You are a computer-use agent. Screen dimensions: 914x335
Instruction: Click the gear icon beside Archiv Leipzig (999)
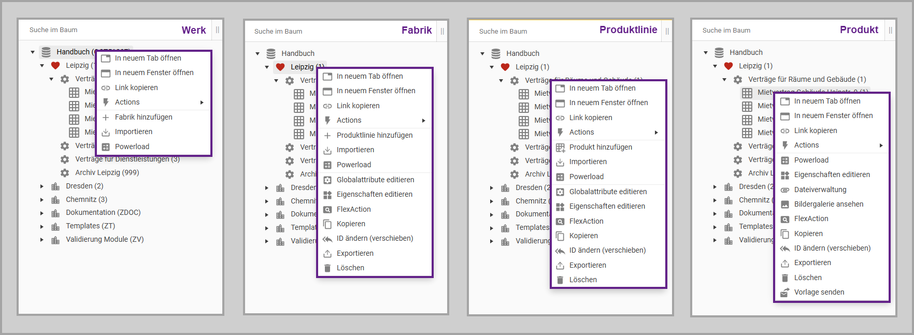click(65, 173)
